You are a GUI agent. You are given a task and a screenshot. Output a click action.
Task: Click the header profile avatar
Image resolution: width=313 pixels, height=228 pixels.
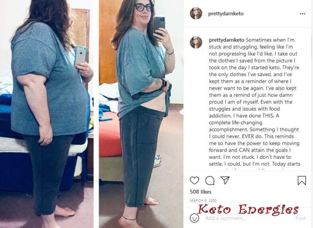tap(196, 14)
